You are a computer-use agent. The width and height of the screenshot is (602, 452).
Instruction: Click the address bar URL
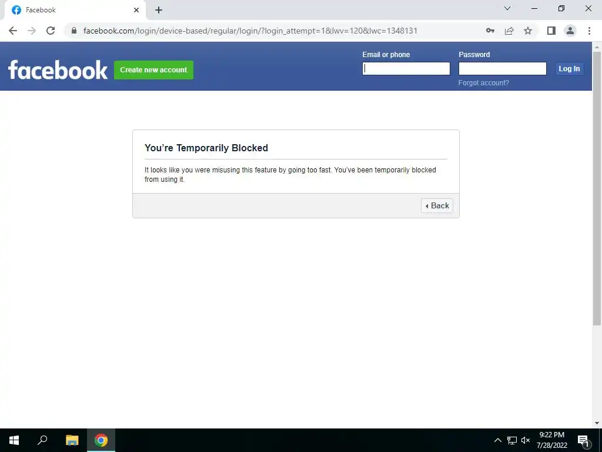(x=250, y=31)
